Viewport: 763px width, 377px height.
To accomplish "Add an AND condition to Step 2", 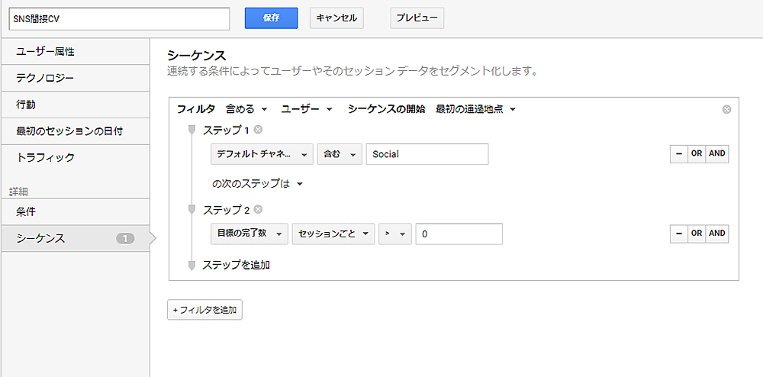I will 716,234.
